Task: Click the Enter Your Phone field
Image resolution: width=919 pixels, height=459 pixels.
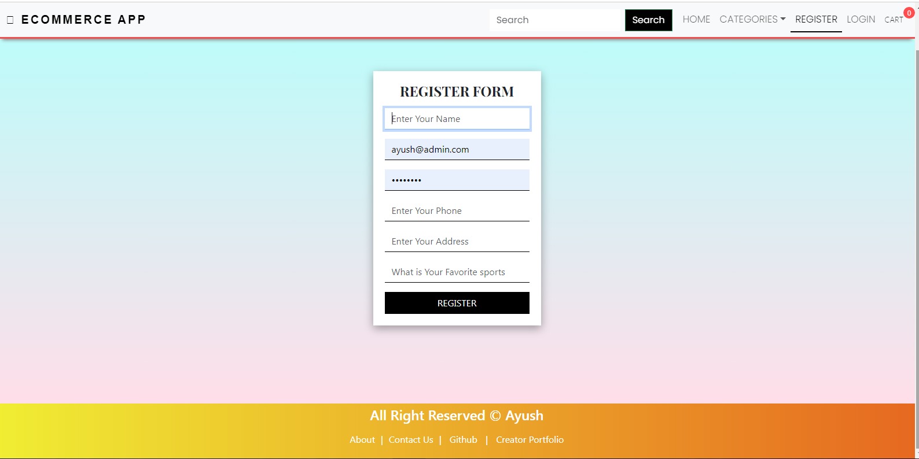Action: (x=457, y=210)
